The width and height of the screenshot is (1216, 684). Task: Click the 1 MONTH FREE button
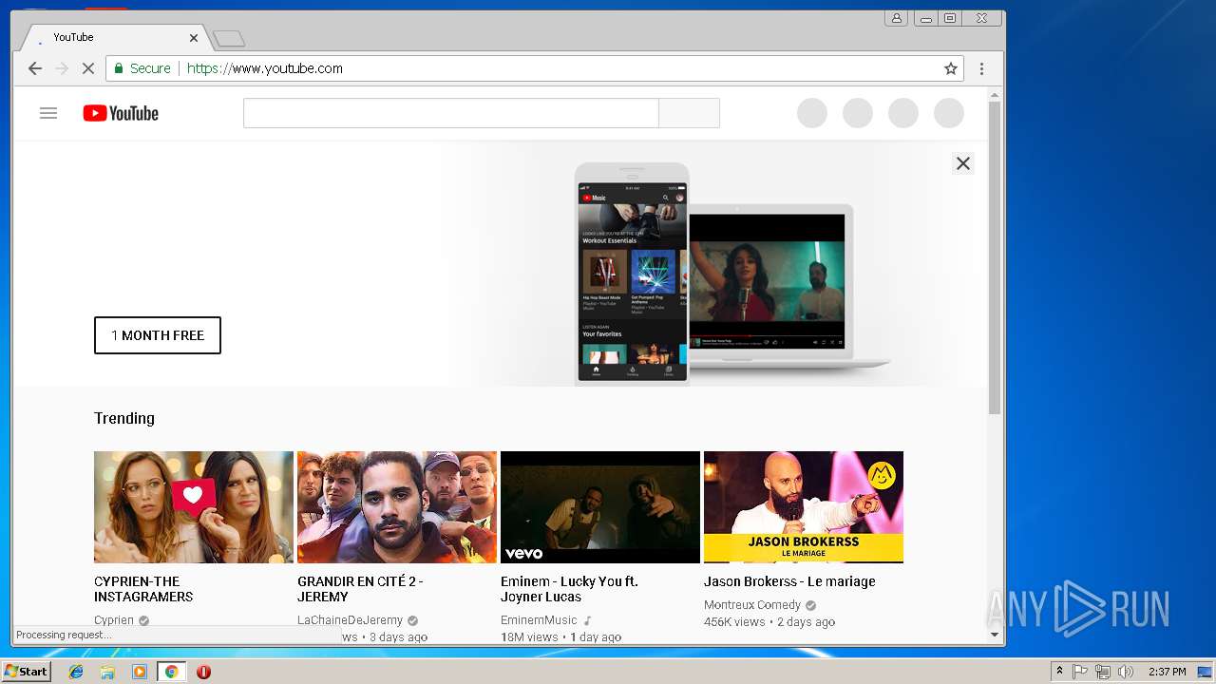(x=158, y=335)
